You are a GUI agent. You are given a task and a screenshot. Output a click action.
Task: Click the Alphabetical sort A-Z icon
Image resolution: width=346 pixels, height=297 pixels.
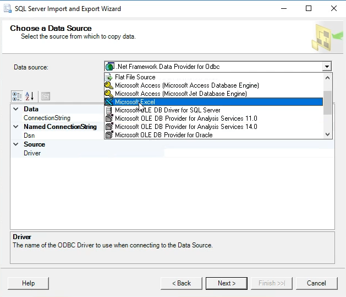(x=29, y=96)
